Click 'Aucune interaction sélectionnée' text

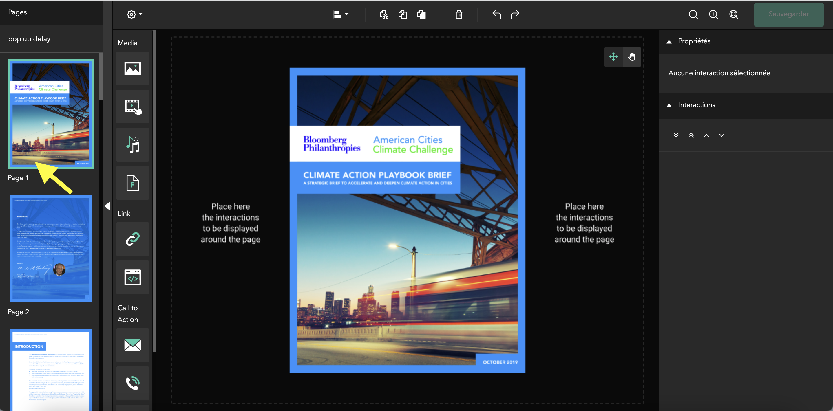719,73
